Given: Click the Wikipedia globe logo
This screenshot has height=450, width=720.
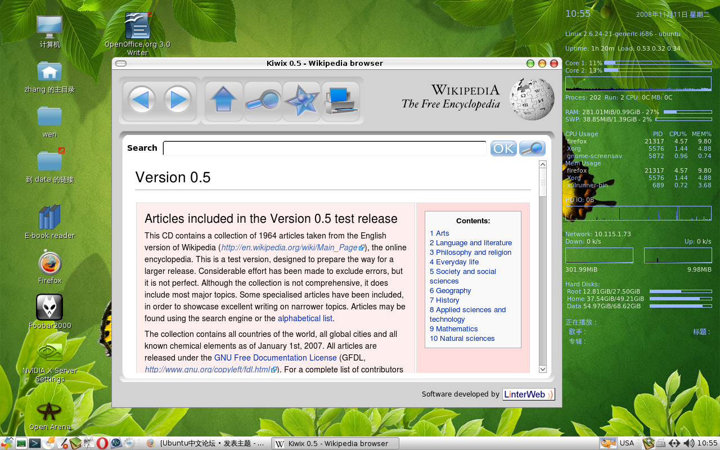Looking at the screenshot, I should (x=532, y=99).
